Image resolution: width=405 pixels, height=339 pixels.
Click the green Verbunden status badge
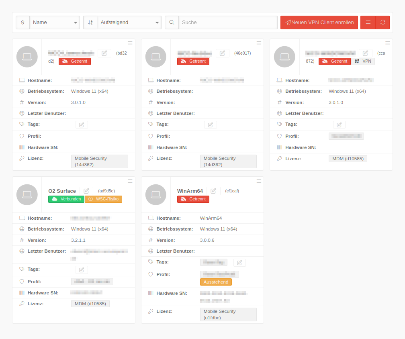coord(66,199)
